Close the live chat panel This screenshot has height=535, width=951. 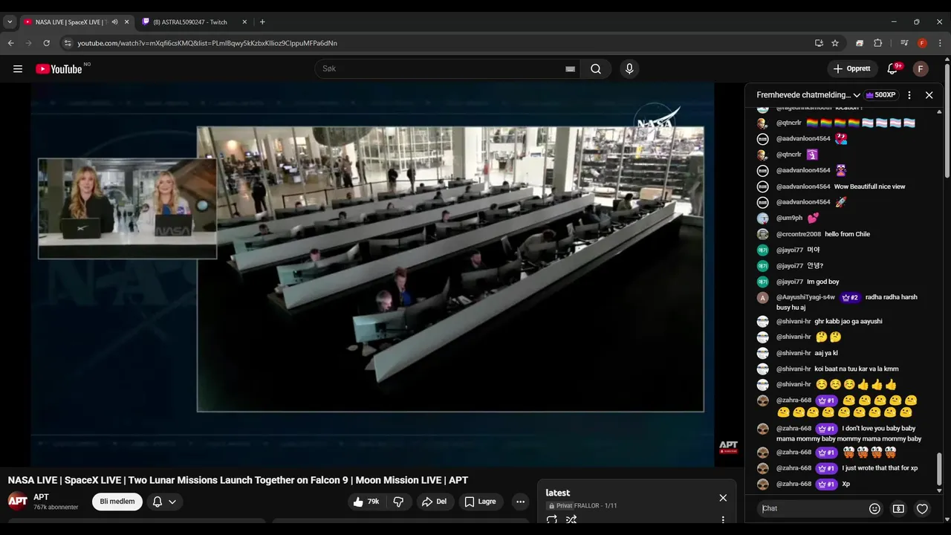tap(929, 95)
